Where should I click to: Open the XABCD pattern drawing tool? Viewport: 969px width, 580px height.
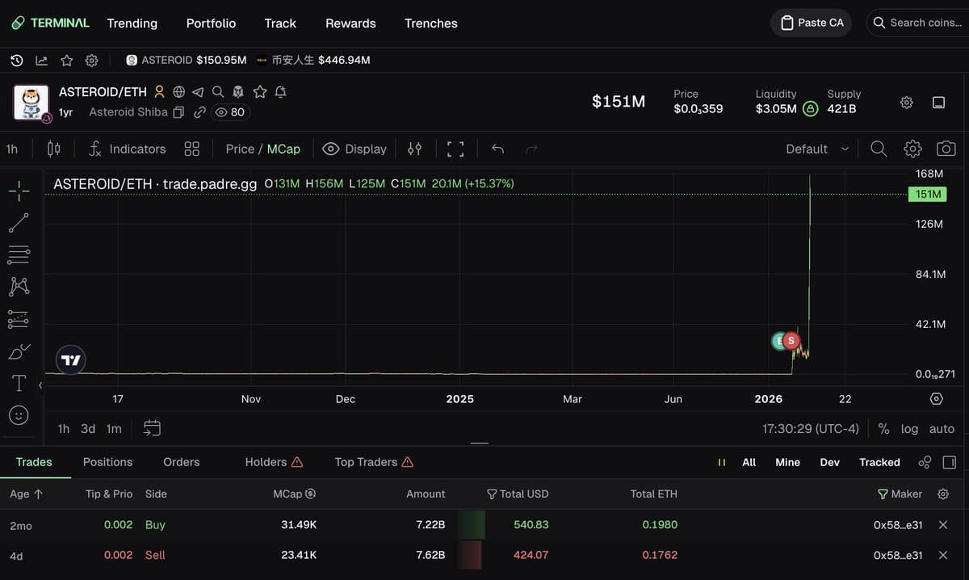(18, 286)
